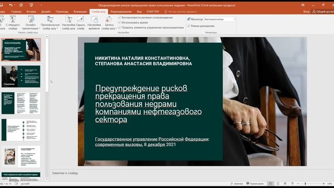Select slide 5 thumbnail with photo
The image size is (334, 188).
pos(21,157)
